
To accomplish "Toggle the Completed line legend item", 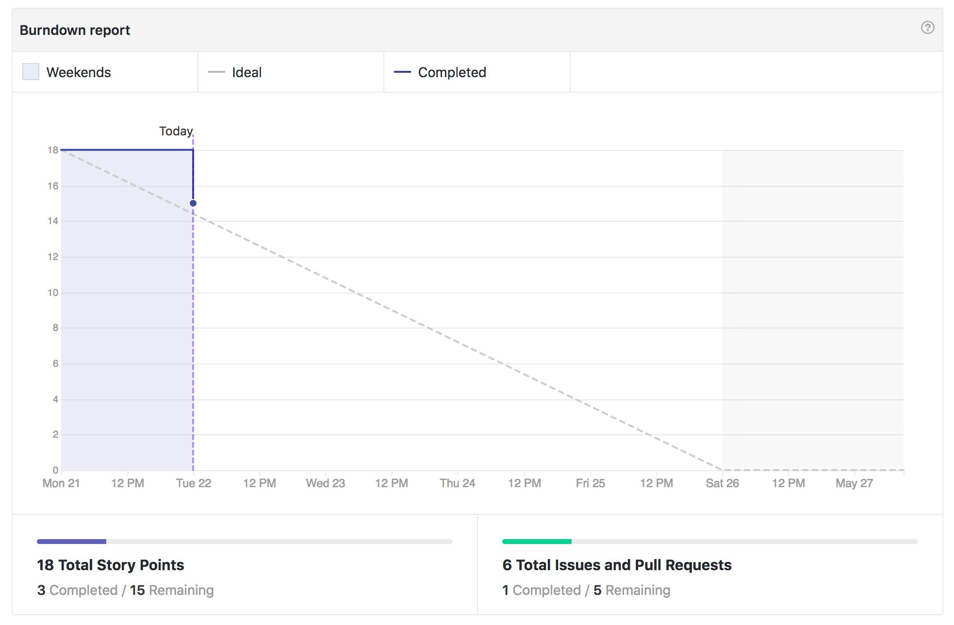I will pos(477,72).
